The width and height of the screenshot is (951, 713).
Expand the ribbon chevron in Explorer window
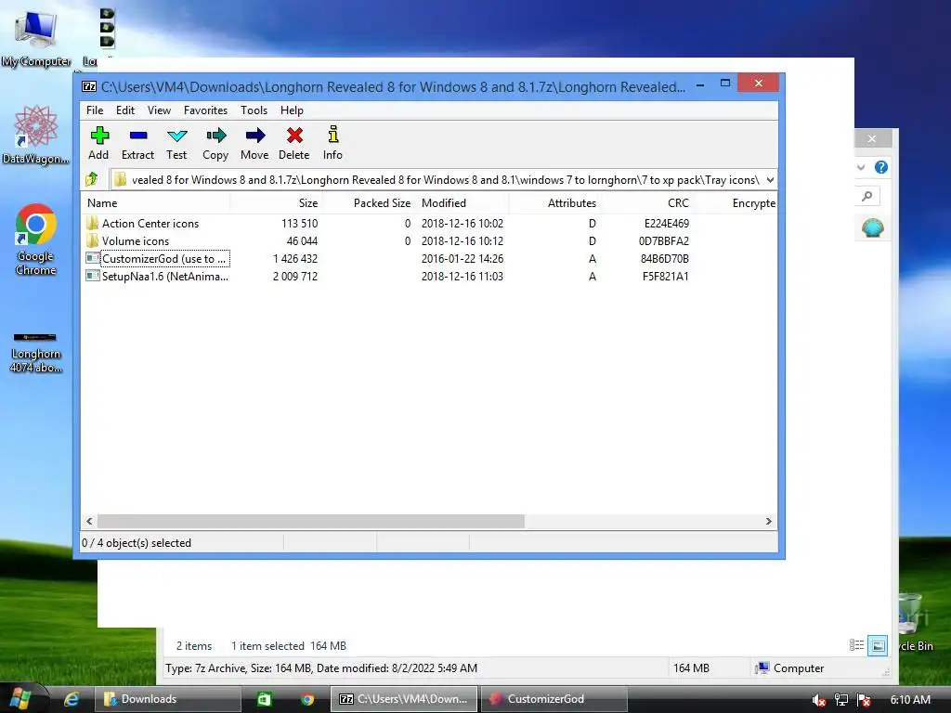[x=861, y=167]
